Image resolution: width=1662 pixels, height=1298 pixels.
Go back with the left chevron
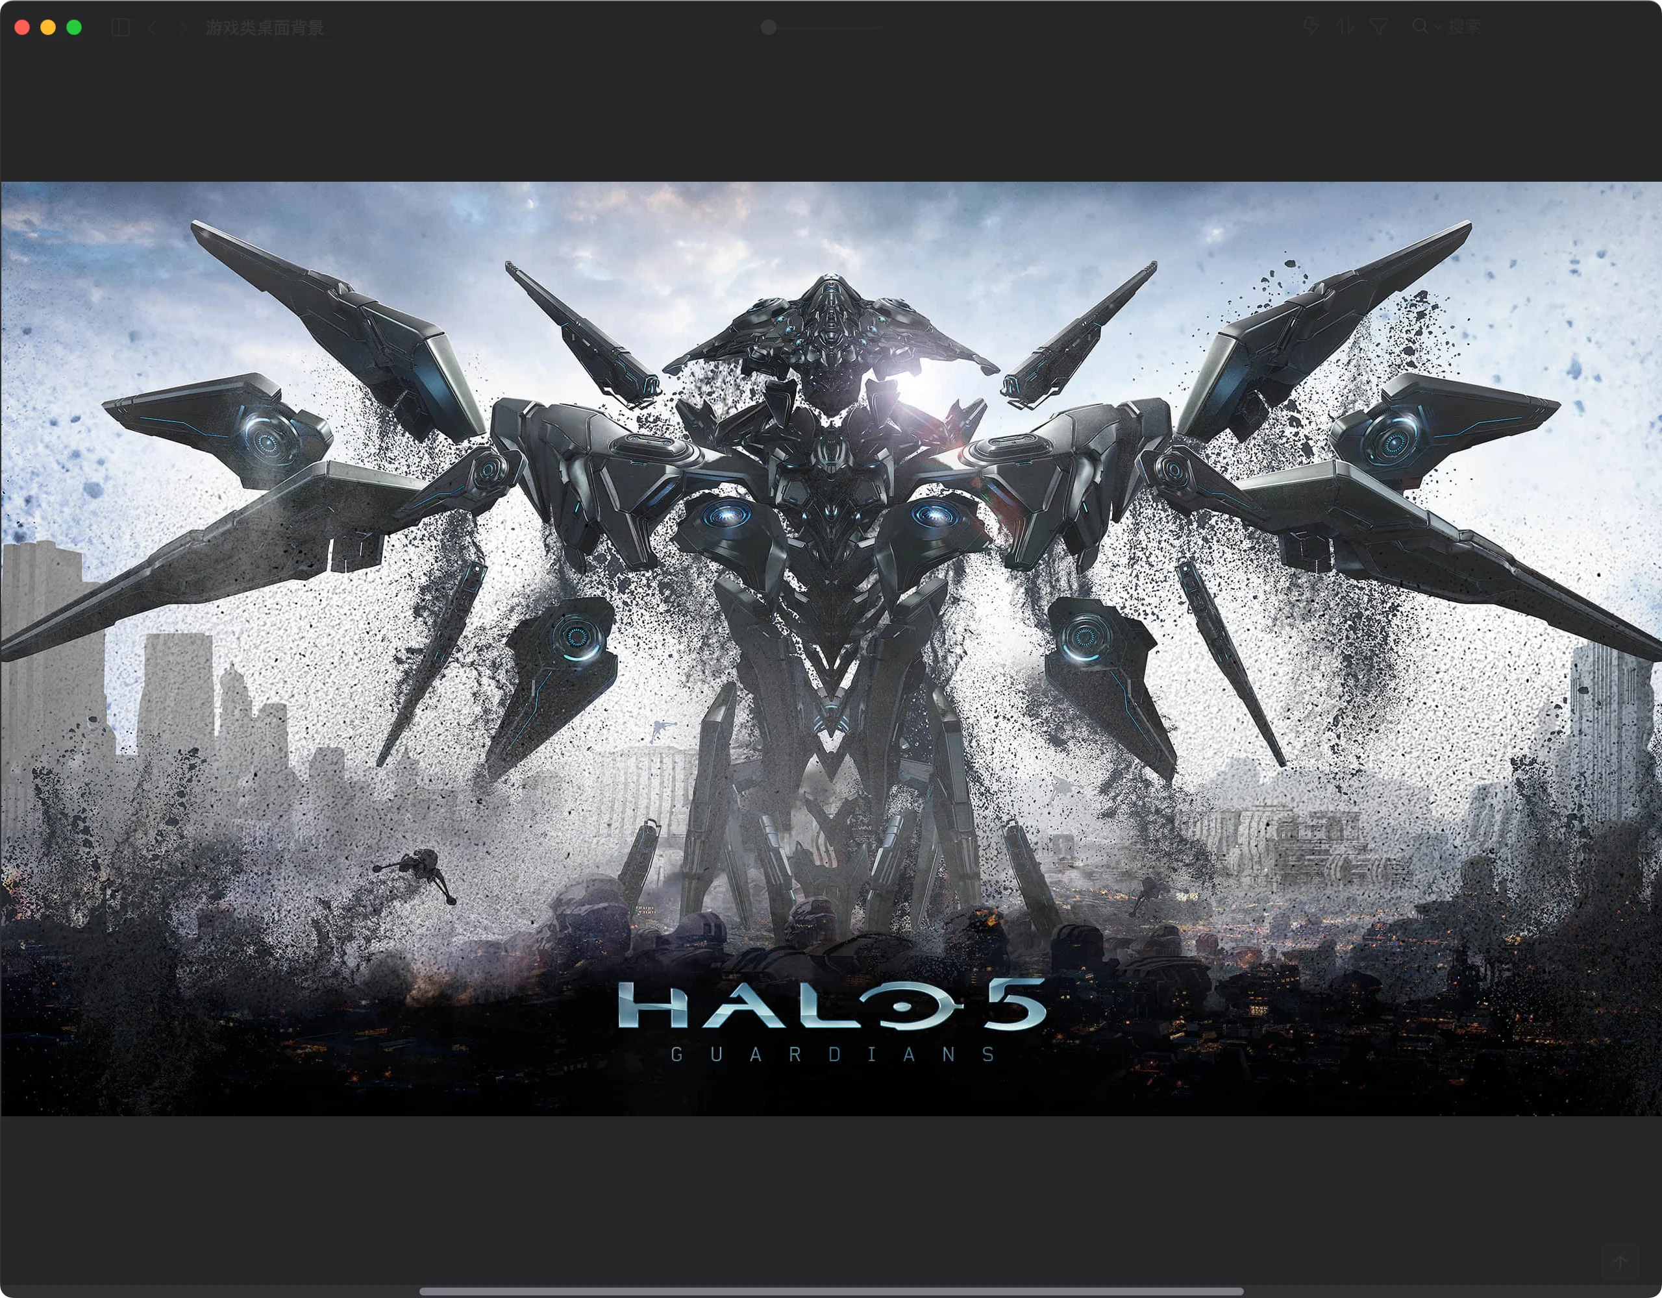[152, 27]
